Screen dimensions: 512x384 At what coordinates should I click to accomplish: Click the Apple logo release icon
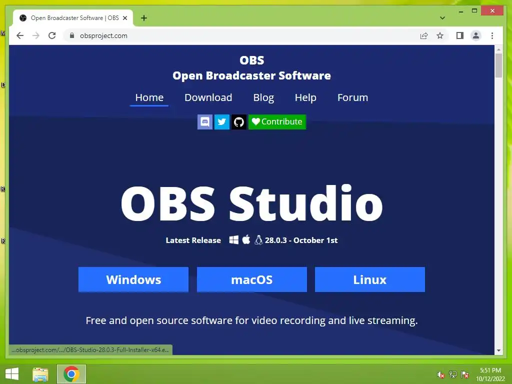[x=246, y=239]
